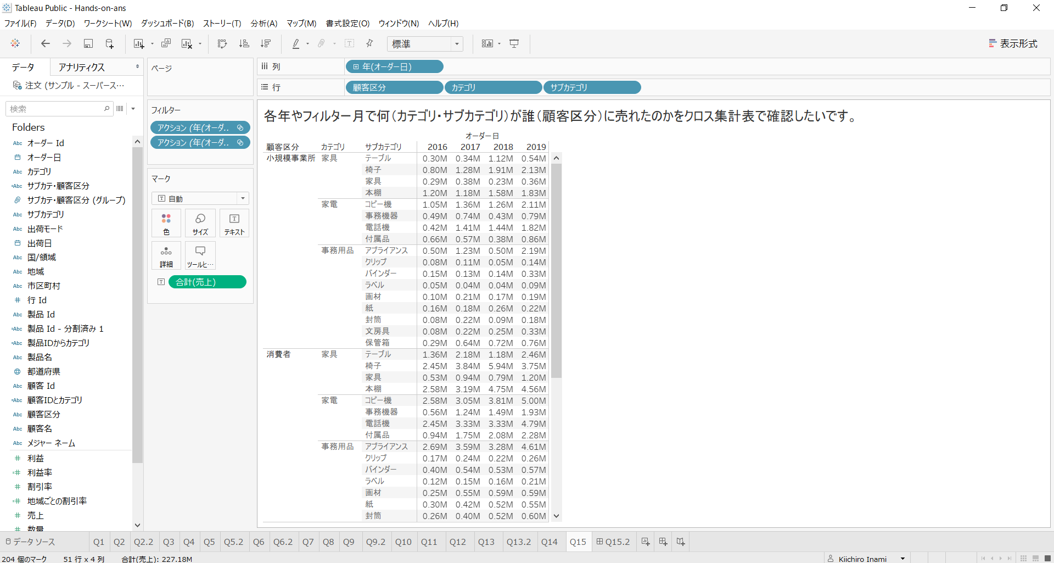Sort ascending toolbar icon
The height and width of the screenshot is (563, 1054).
coord(244,43)
